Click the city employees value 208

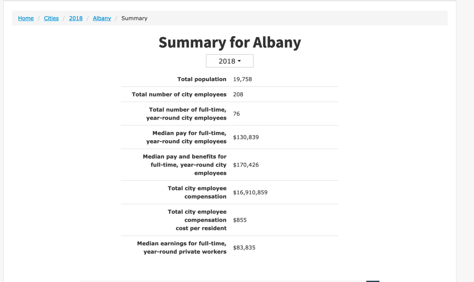pos(238,94)
